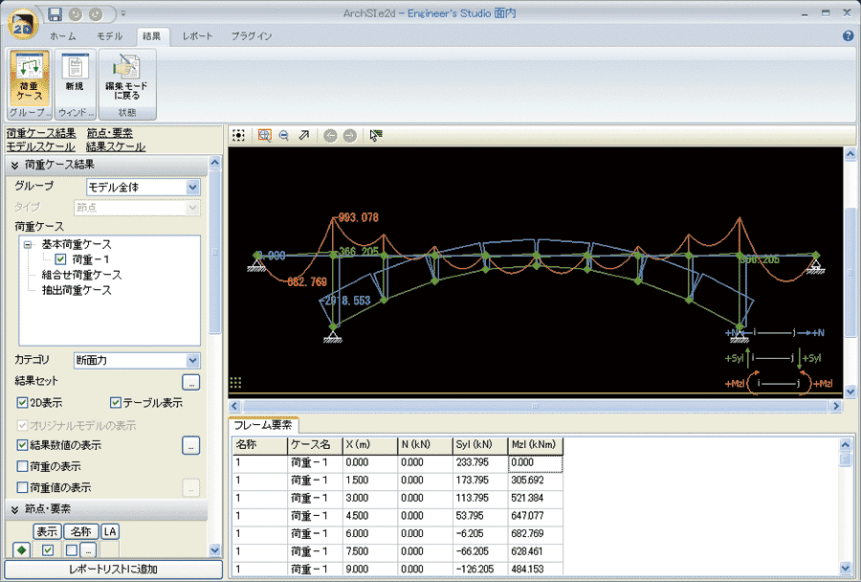Click the diagonal arrow view tool

pos(304,135)
